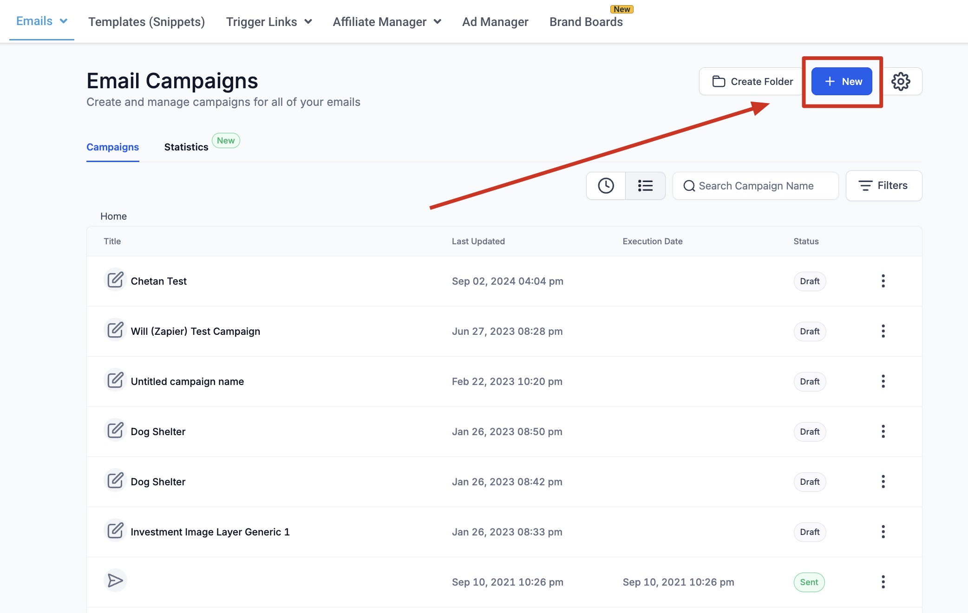Expand the Affiliate Manager dropdown
This screenshot has width=968, height=613.
386,22
